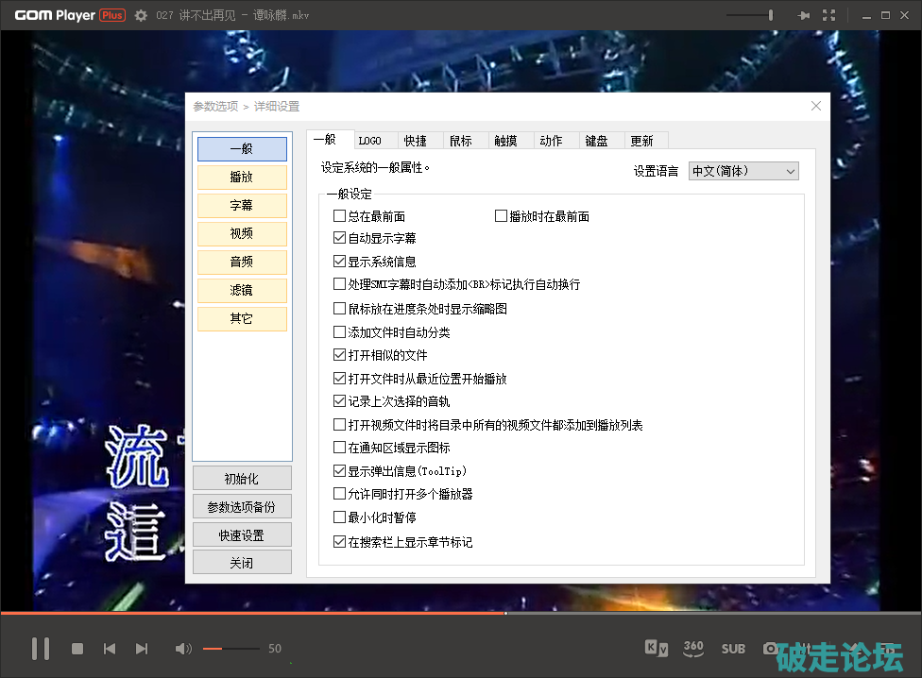The image size is (922, 678).
Task: Close the 参数选项 settings dialog
Action: [x=816, y=106]
